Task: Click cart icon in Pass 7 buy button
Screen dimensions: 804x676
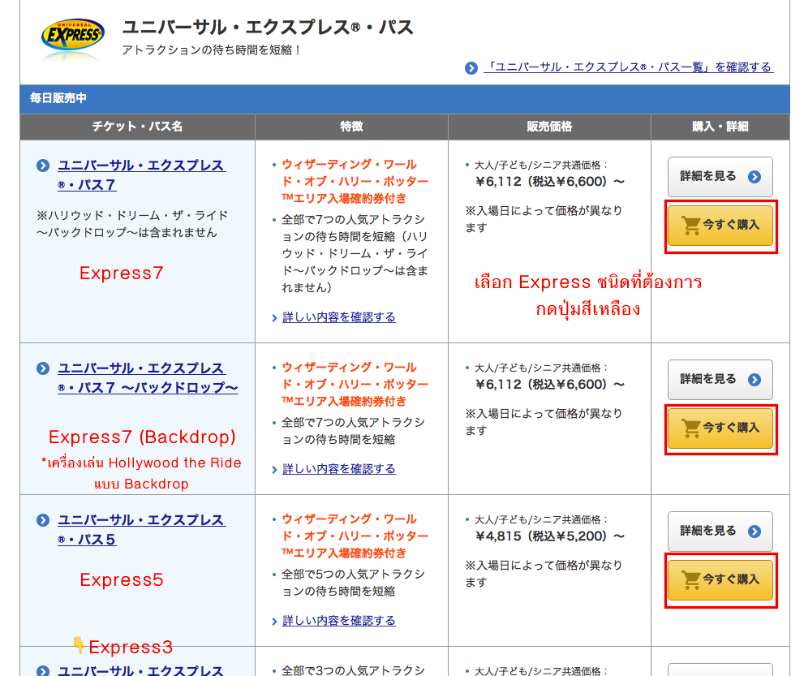Action: click(x=690, y=225)
